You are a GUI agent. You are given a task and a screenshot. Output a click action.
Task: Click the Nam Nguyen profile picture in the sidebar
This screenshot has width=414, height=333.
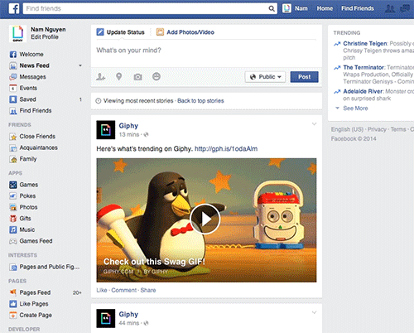click(x=17, y=33)
